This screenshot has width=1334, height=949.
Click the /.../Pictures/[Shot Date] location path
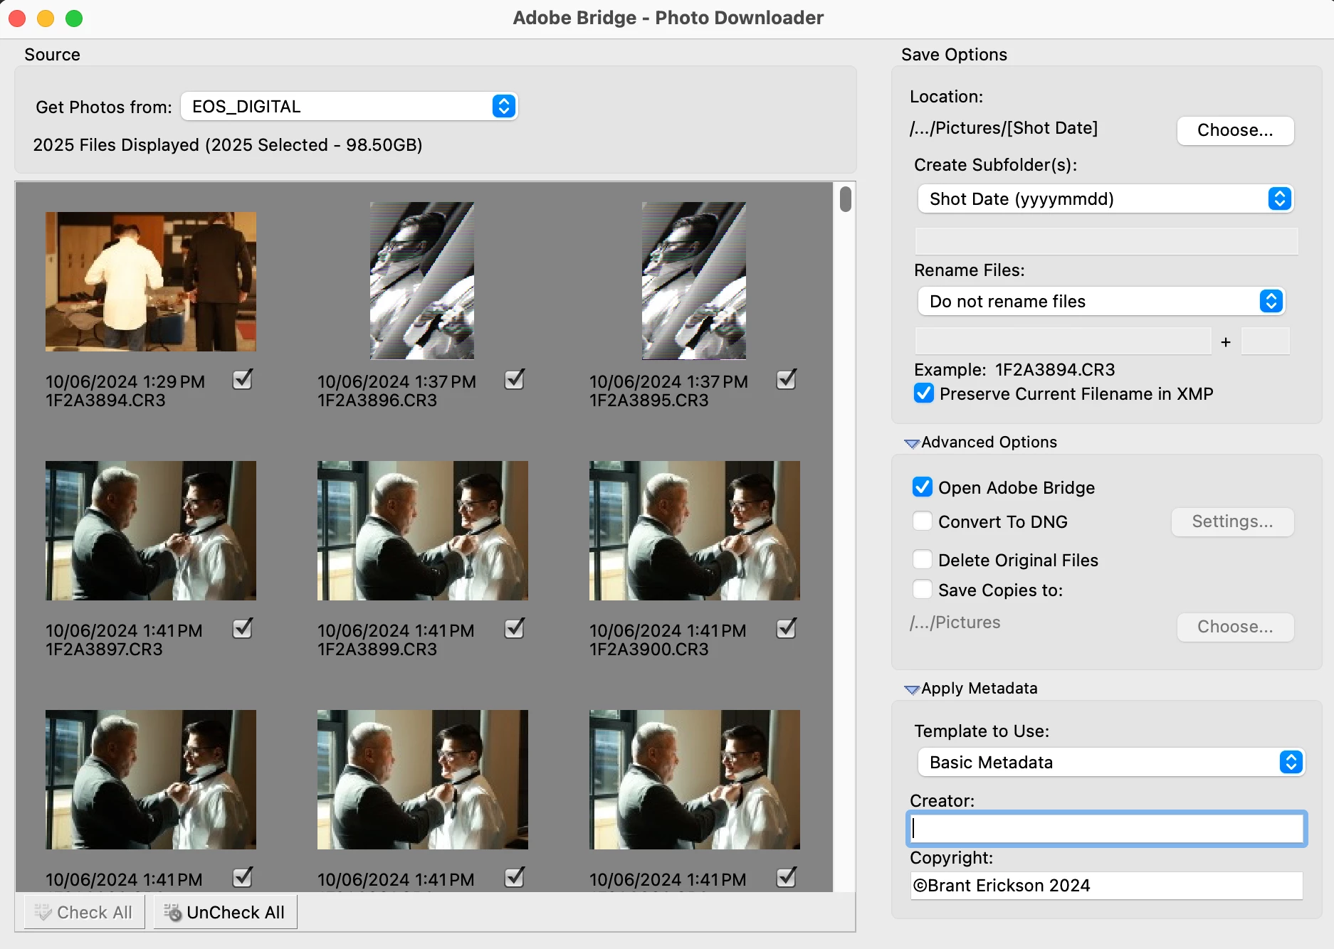point(1004,128)
